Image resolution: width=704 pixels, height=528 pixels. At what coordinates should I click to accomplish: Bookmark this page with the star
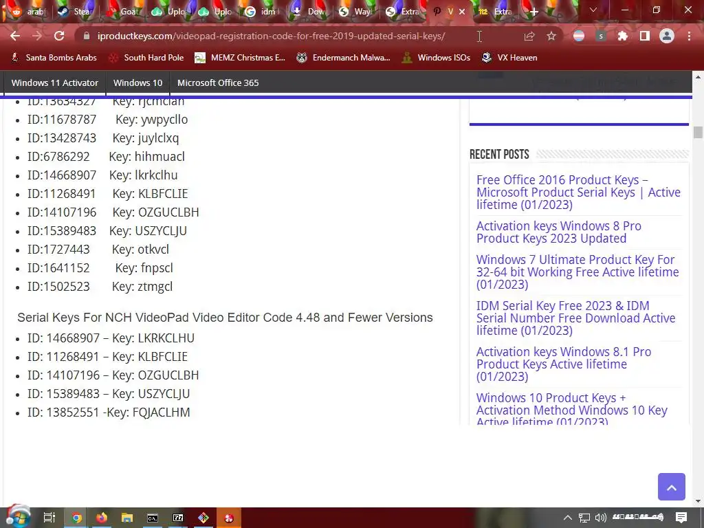551,36
